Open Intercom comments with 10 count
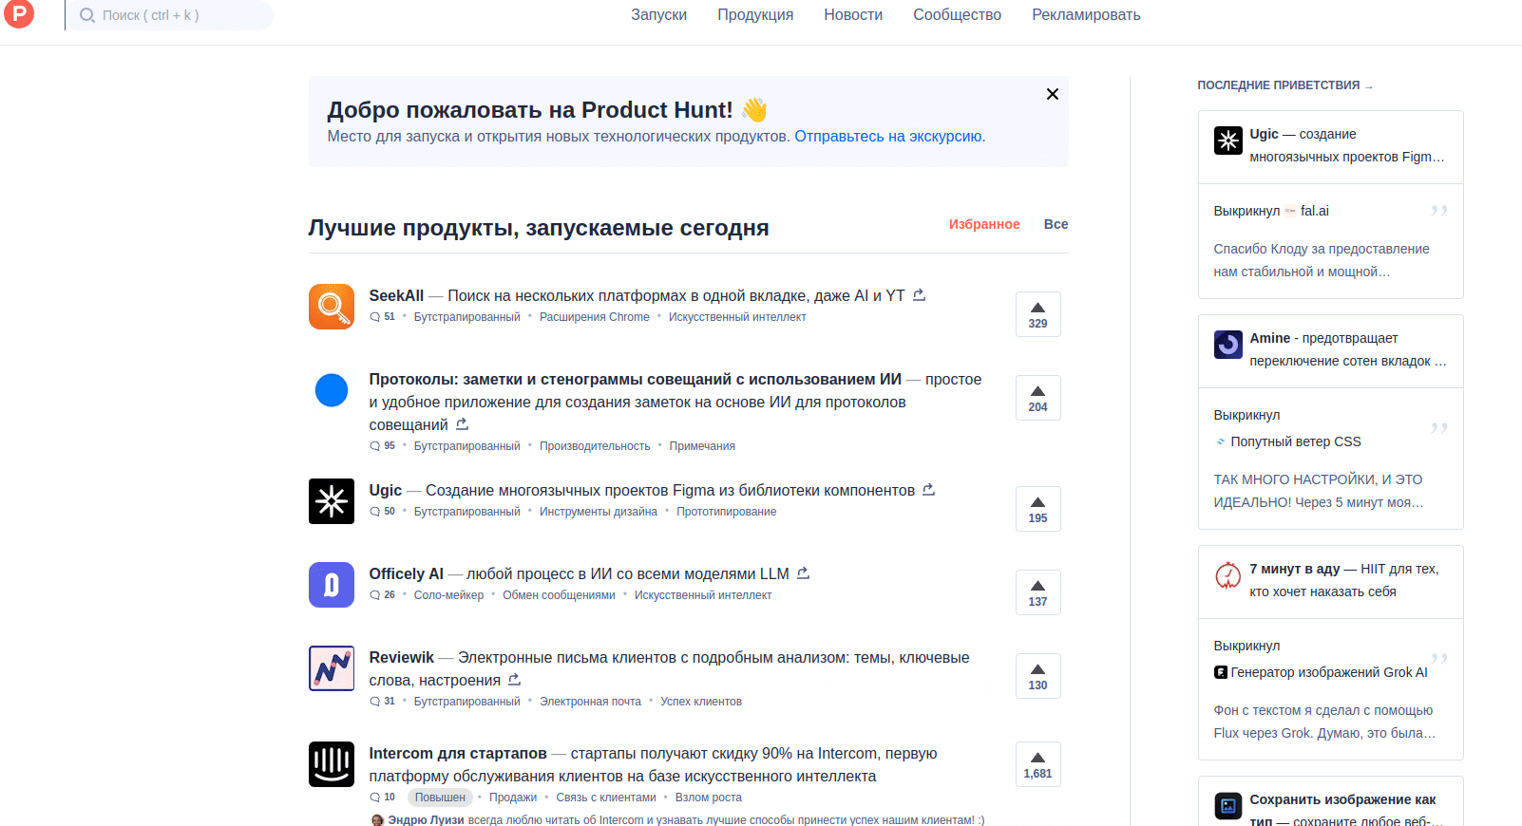The width and height of the screenshot is (1522, 826). coord(382,798)
